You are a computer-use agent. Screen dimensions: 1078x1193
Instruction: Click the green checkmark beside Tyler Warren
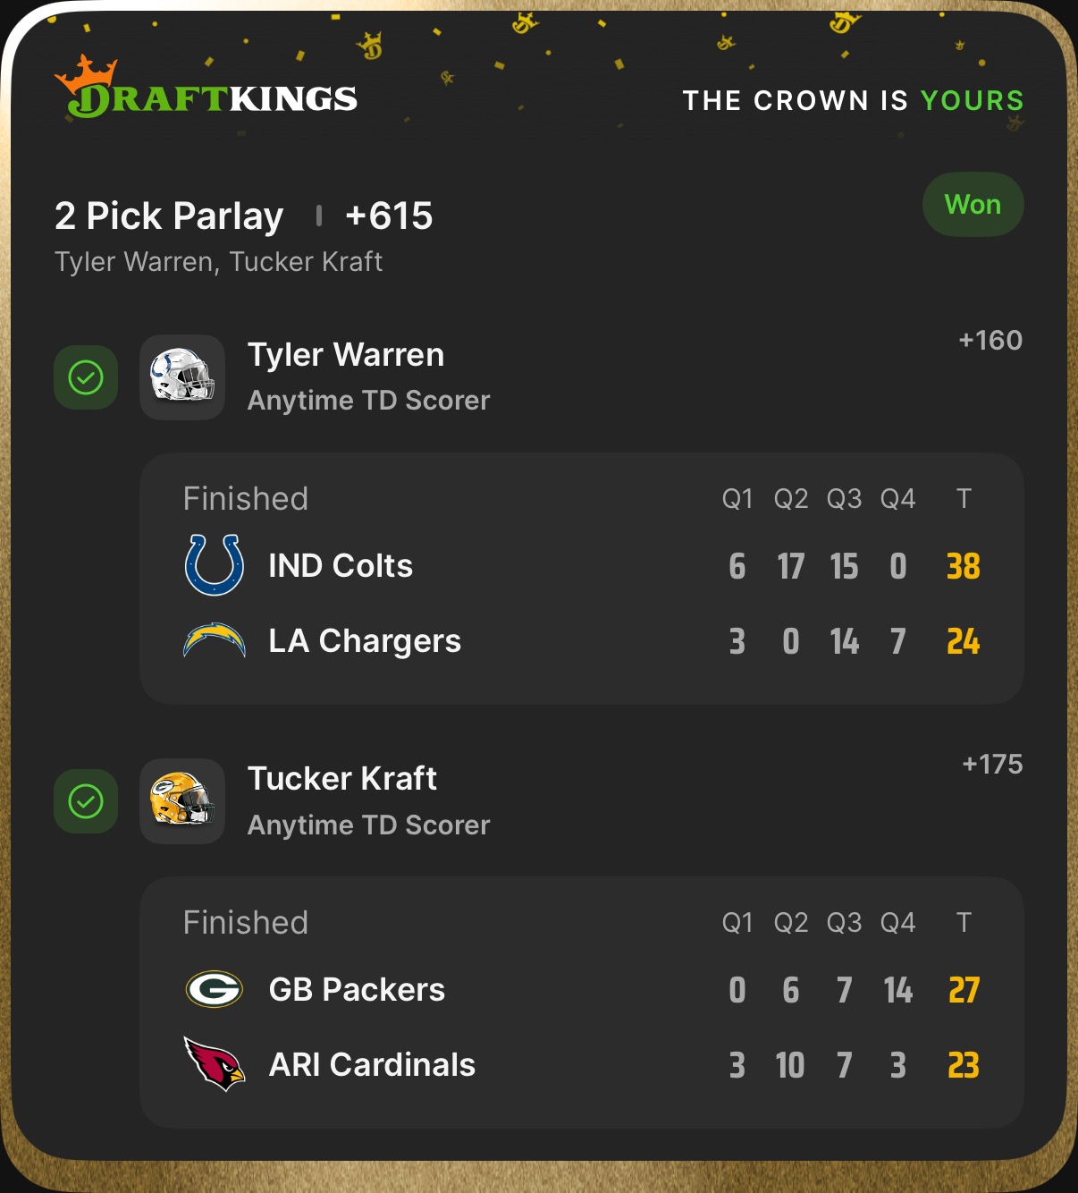click(86, 377)
